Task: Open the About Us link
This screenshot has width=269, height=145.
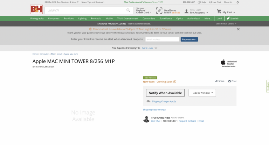Action: (x=228, y=2)
